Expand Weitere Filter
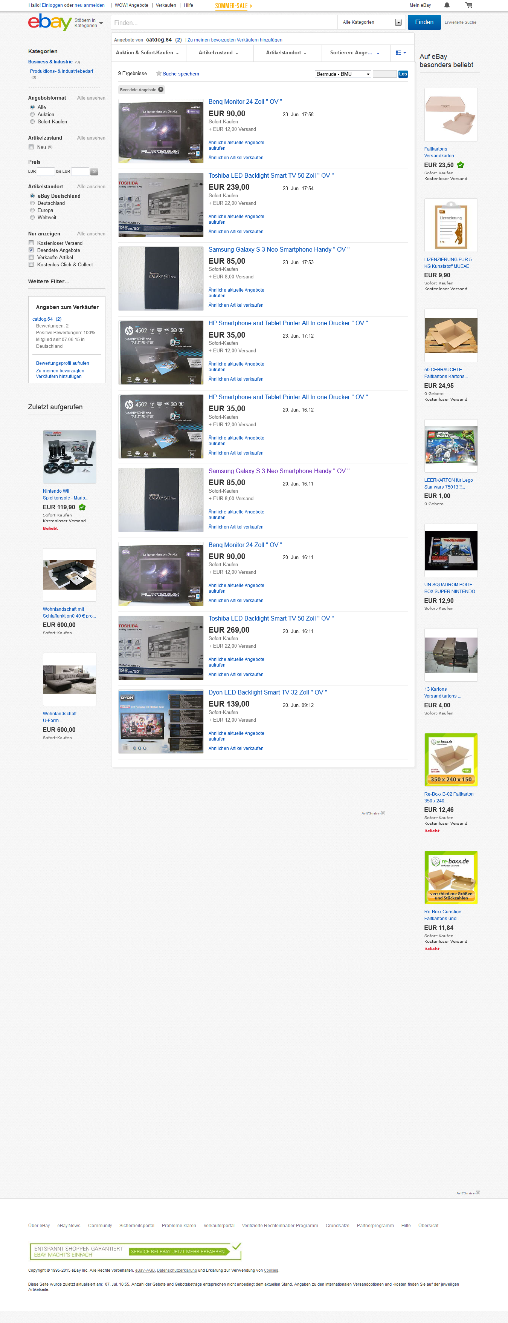This screenshot has height=1323, width=508. (49, 281)
